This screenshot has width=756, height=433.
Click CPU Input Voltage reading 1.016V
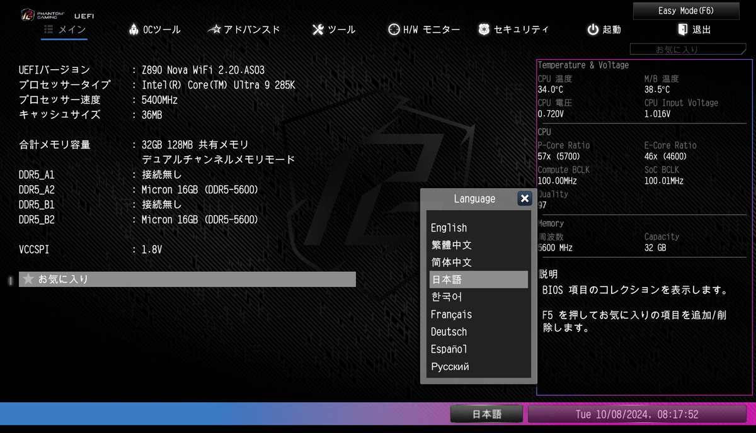point(657,115)
